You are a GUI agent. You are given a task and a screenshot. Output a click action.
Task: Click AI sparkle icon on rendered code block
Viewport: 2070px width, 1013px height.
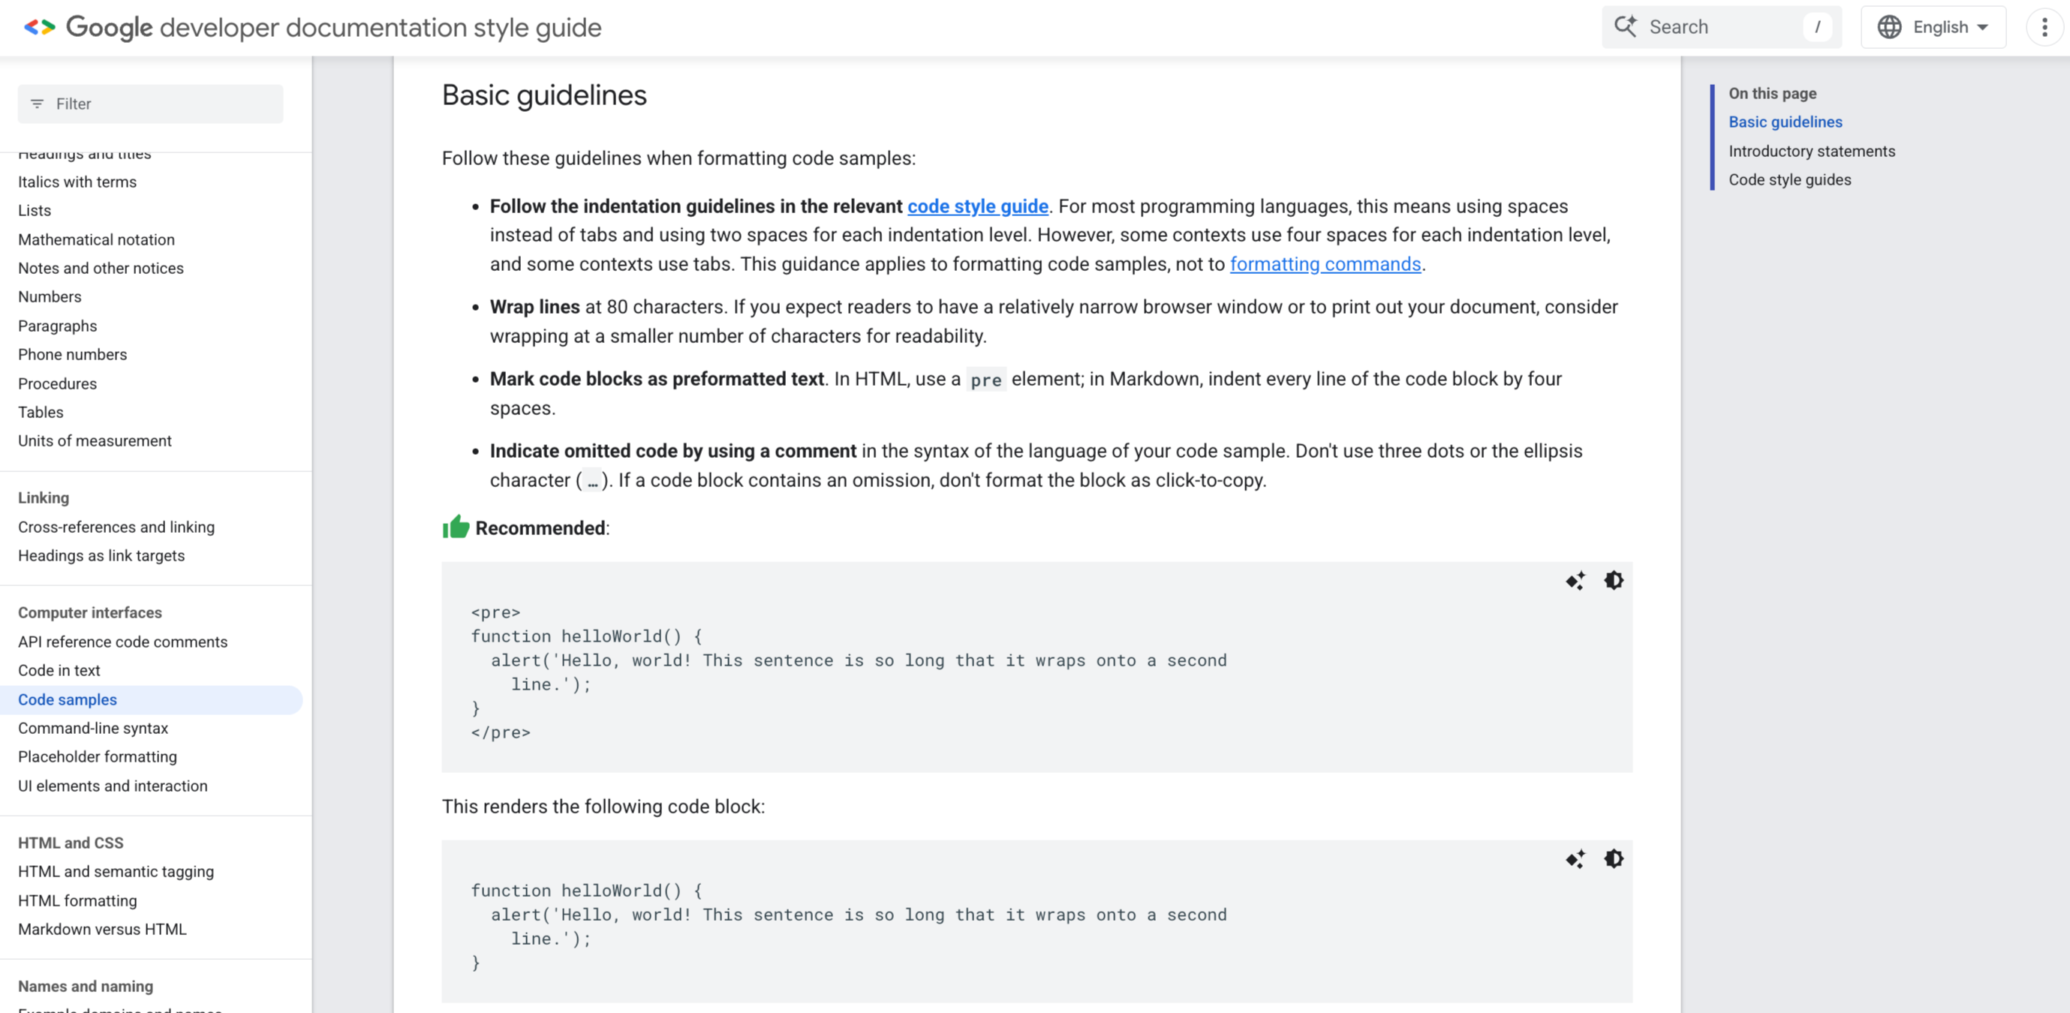click(1575, 858)
